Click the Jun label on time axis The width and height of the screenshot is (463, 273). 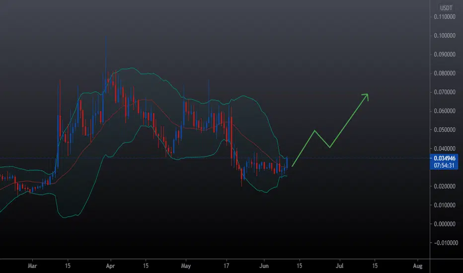coord(264,266)
